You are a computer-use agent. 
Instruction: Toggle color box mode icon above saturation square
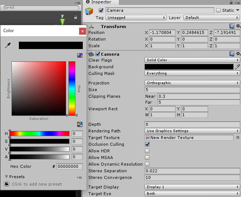click(x=80, y=55)
